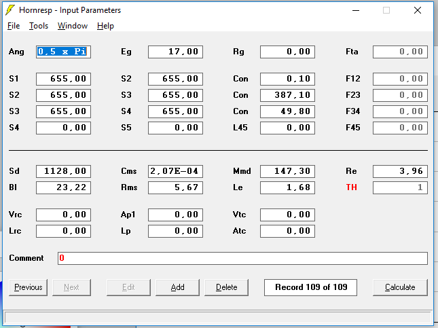Open the Tools menu

pyautogui.click(x=39, y=26)
